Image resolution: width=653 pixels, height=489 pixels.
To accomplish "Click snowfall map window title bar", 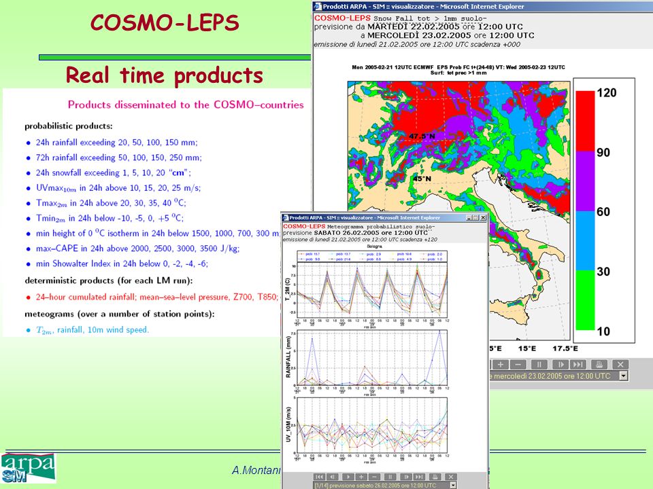I will pyautogui.click(x=482, y=6).
